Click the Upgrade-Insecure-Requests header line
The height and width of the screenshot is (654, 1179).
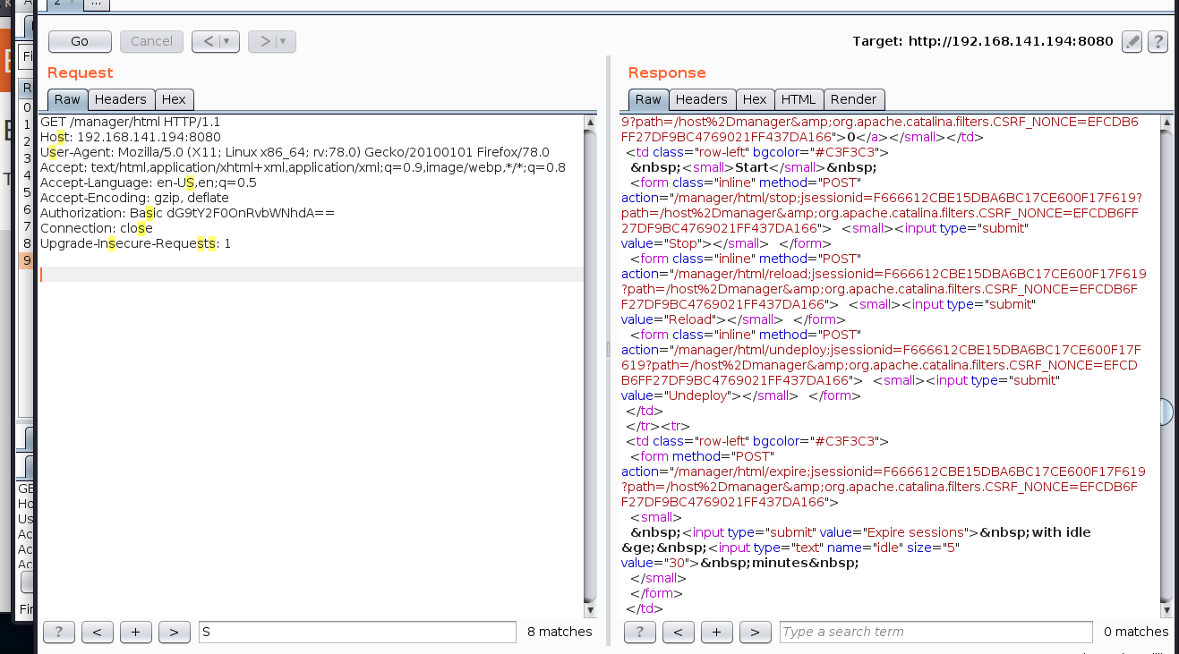(x=135, y=243)
